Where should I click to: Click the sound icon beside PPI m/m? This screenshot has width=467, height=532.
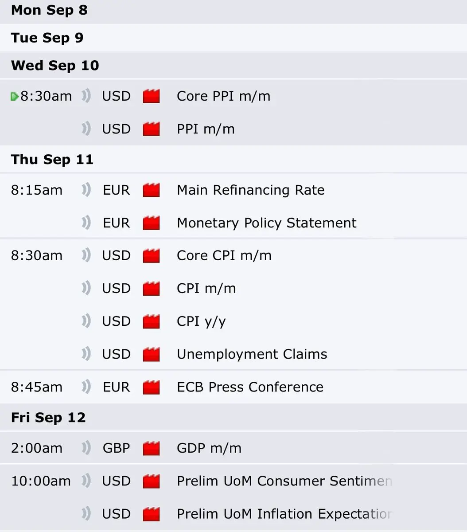pyautogui.click(x=86, y=129)
